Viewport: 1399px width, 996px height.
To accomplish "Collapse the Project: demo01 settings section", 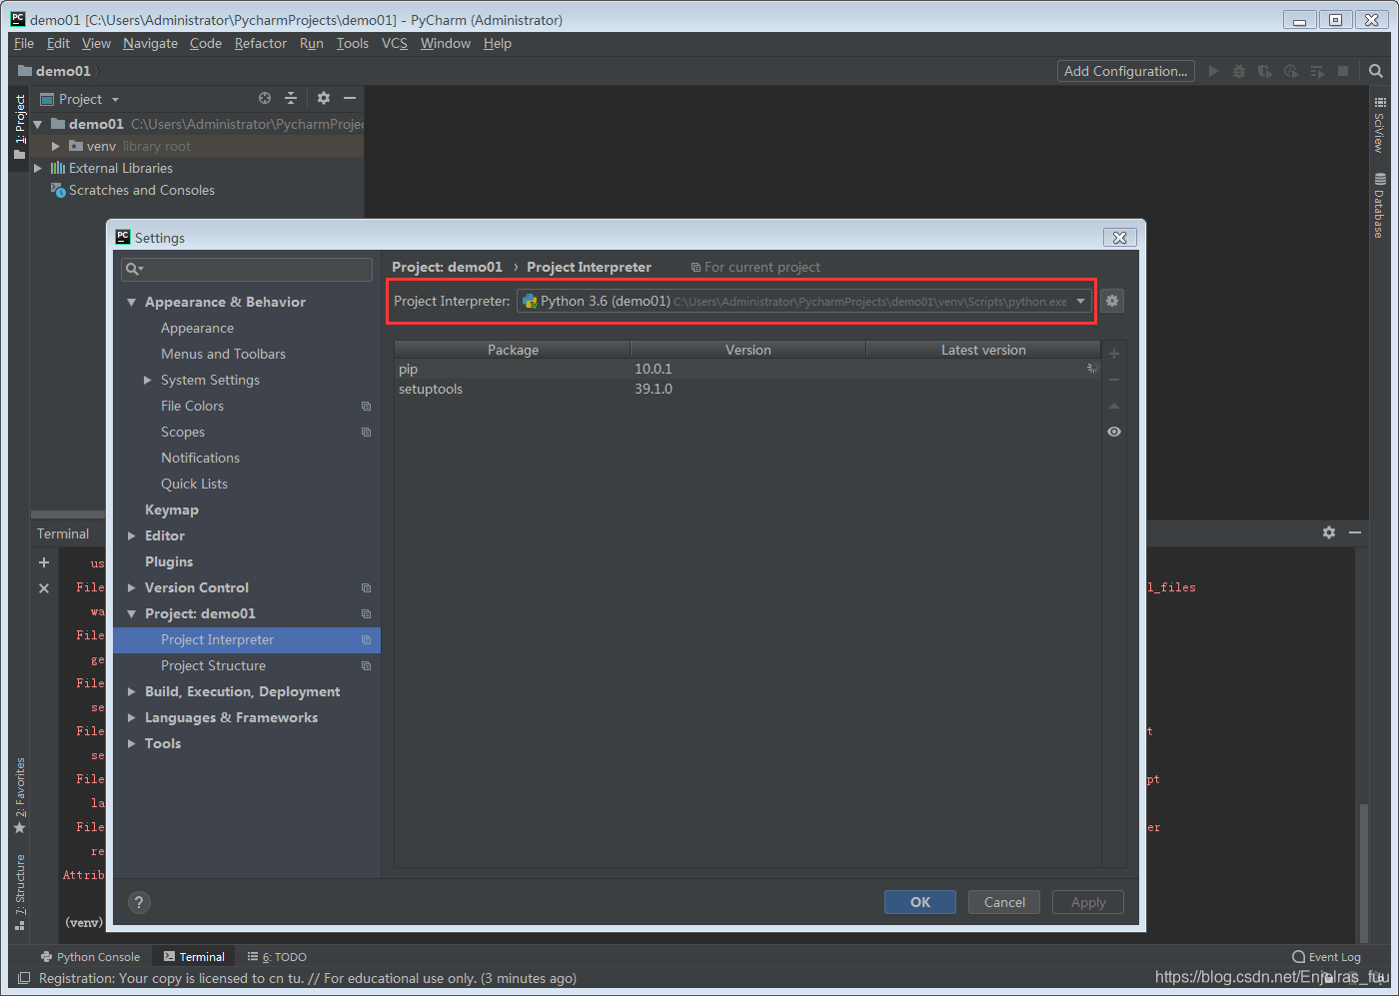I will 132,613.
